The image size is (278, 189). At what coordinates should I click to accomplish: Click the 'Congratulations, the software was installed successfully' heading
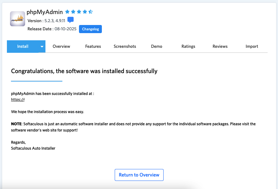coord(84,71)
